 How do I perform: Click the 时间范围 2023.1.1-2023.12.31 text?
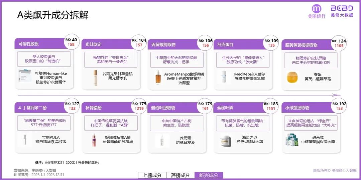pos(39,175)
